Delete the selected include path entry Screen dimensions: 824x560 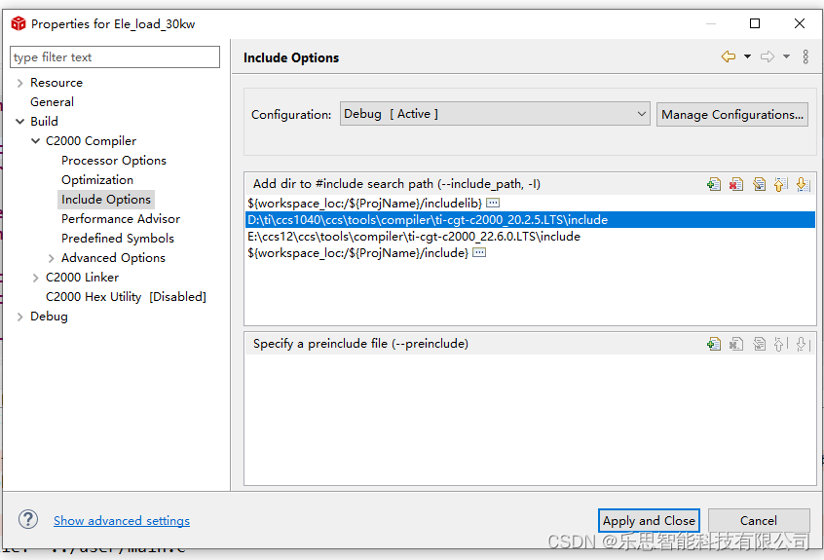[x=736, y=184]
